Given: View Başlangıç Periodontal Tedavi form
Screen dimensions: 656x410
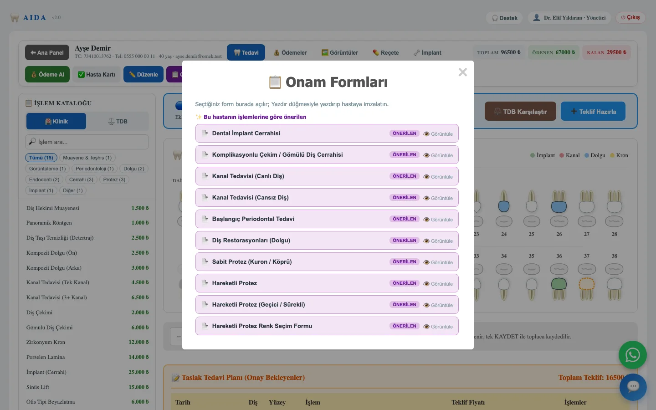Looking at the screenshot, I should 438,220.
